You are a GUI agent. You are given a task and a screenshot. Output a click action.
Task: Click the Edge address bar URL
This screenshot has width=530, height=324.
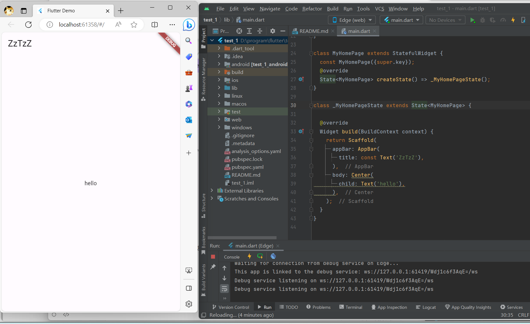tap(82, 25)
